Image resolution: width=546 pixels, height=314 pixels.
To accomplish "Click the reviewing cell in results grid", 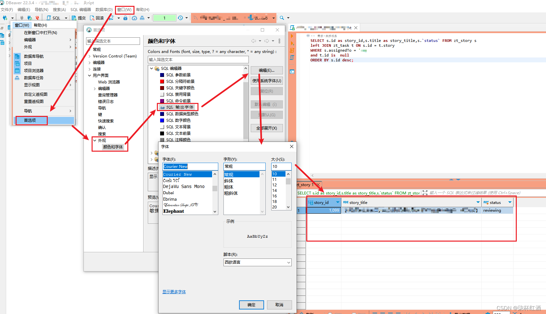I will (x=497, y=210).
